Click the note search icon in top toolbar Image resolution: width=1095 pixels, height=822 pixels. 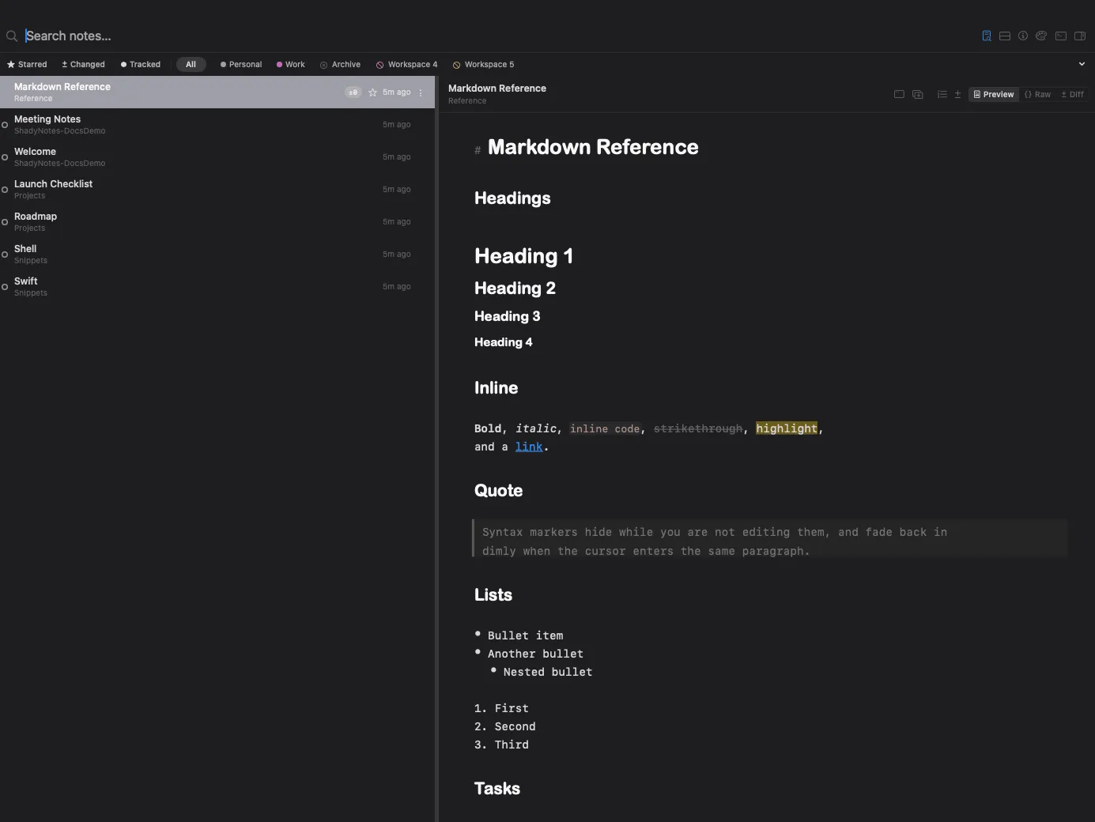coord(987,36)
